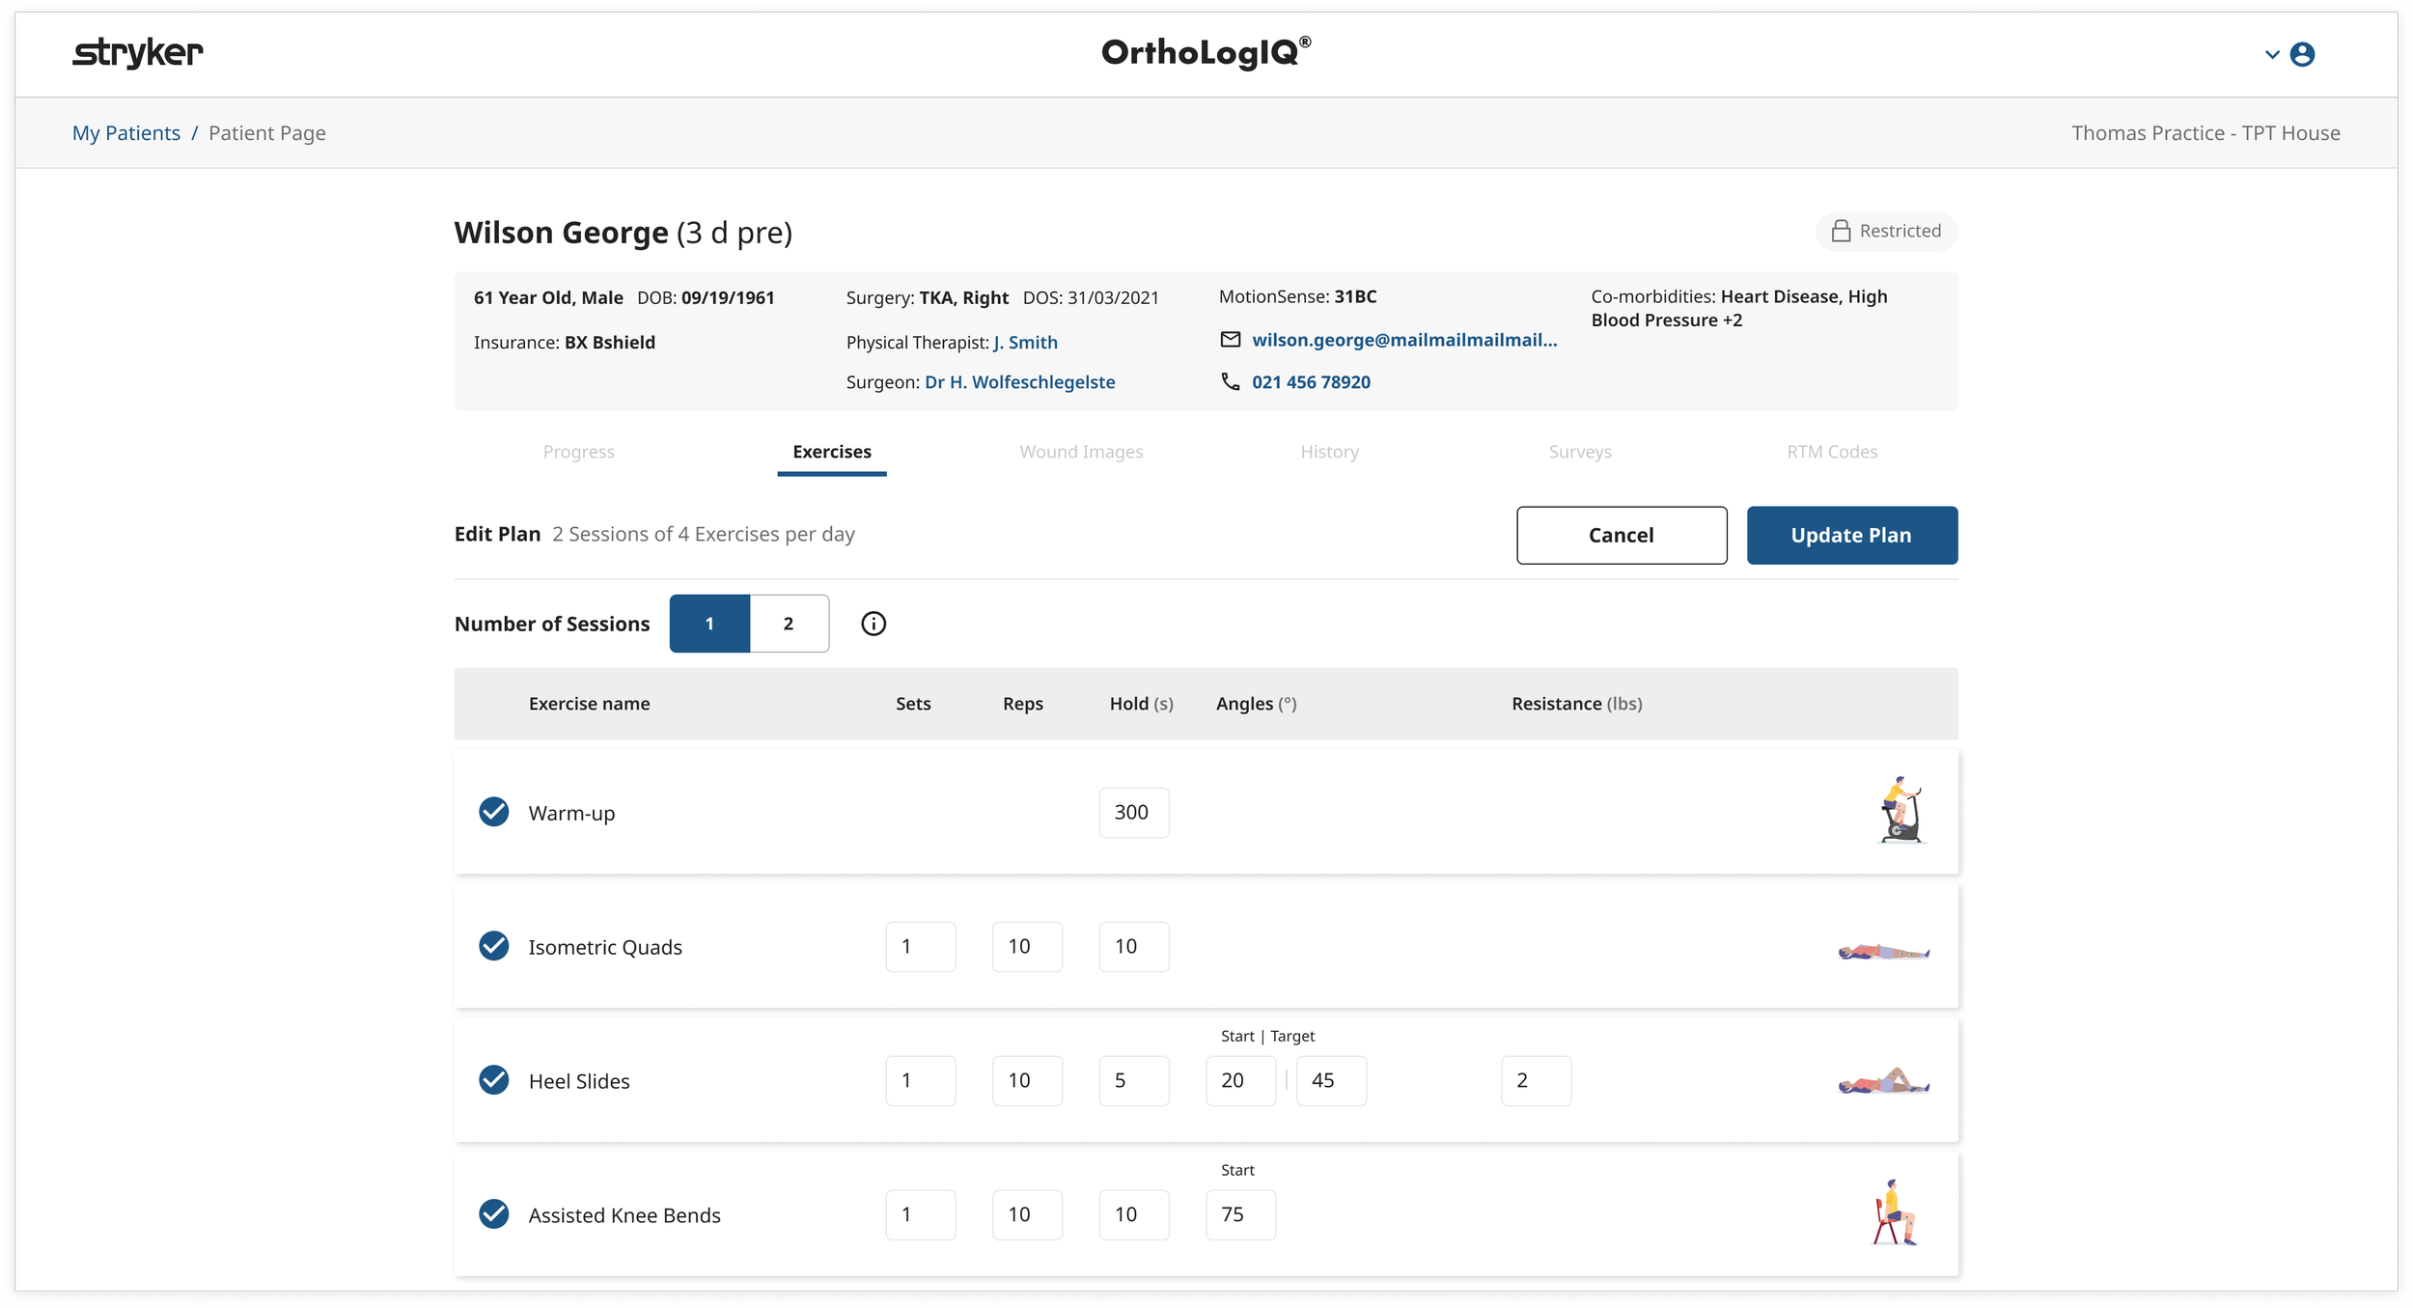Image resolution: width=2413 pixels, height=1308 pixels.
Task: Uncheck the Isometric Quads checkbox
Action: [494, 946]
